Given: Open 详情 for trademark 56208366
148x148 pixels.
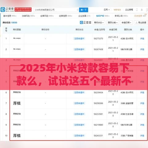Looking at the screenshot, I should click(142, 103).
